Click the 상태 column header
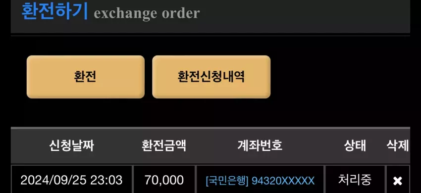 (355, 146)
